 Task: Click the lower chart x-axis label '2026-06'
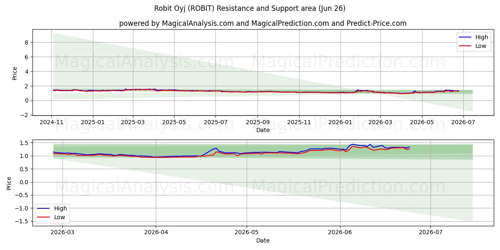click(340, 232)
